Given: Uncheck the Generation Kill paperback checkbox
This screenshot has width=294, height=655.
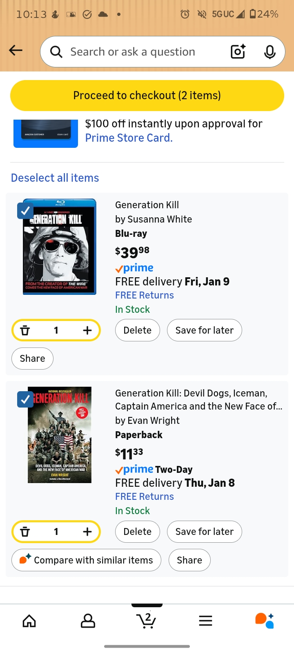Looking at the screenshot, I should tap(25, 399).
